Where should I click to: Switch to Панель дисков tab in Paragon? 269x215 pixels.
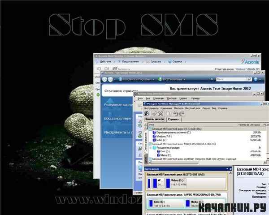(x=154, y=119)
